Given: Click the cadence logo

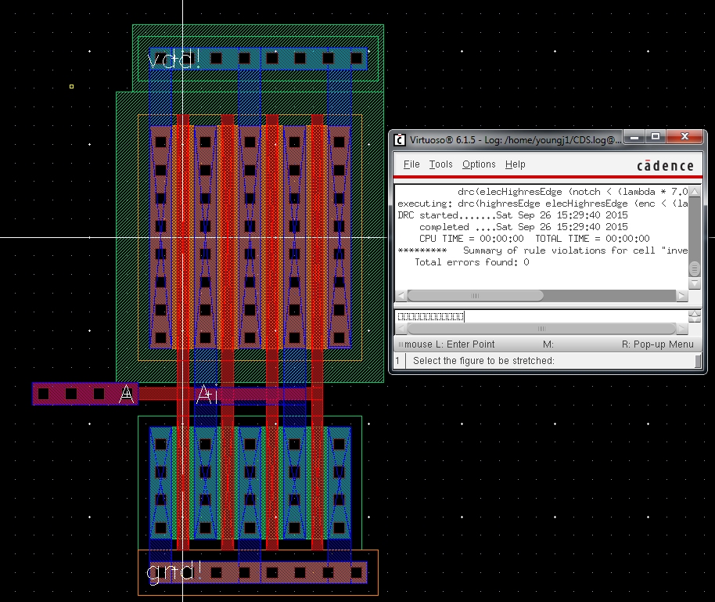Looking at the screenshot, I should tap(664, 165).
